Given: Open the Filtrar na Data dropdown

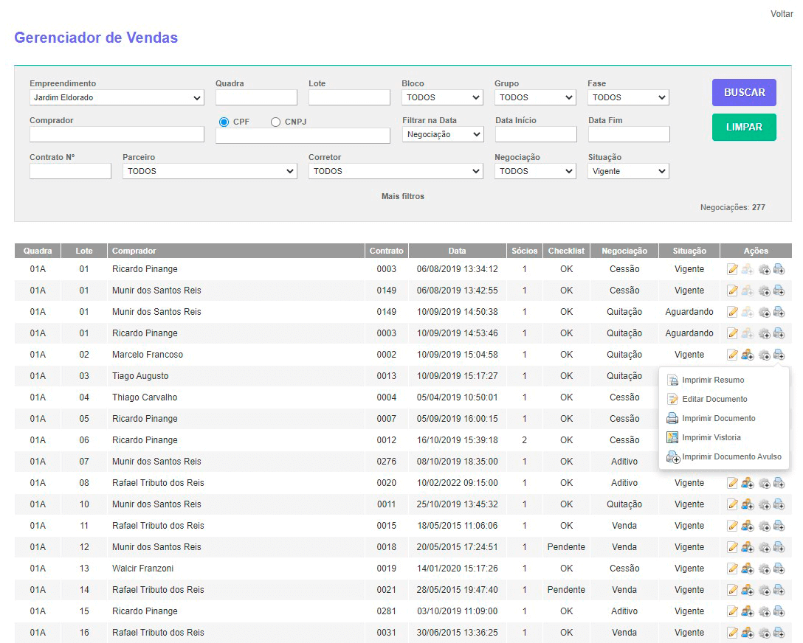Looking at the screenshot, I should click(443, 134).
